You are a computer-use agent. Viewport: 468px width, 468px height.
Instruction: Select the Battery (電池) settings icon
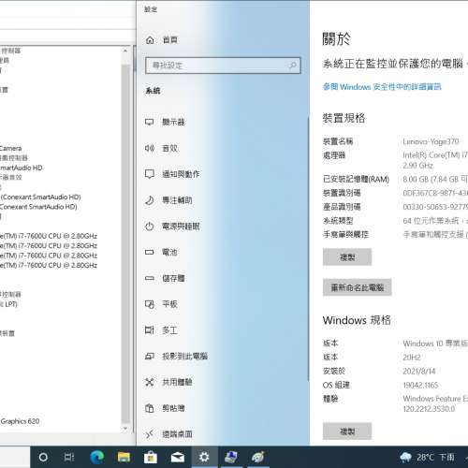point(150,252)
